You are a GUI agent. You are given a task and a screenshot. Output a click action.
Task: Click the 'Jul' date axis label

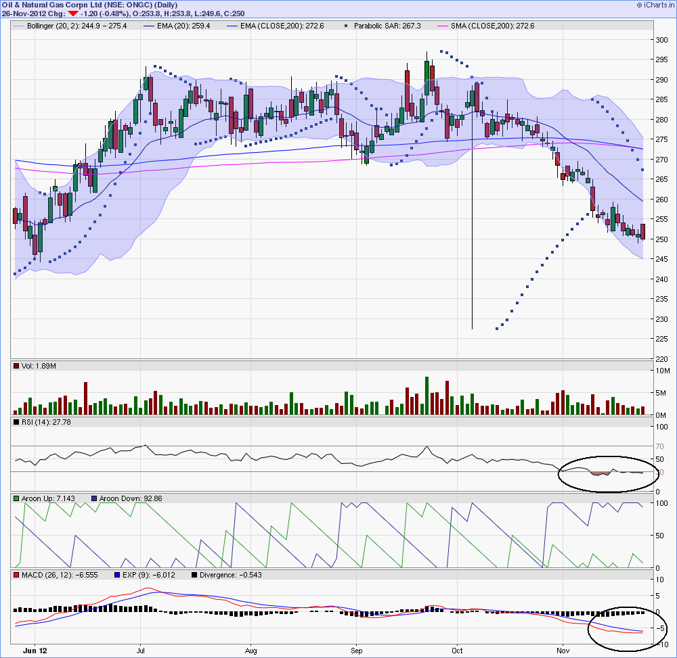click(x=140, y=651)
